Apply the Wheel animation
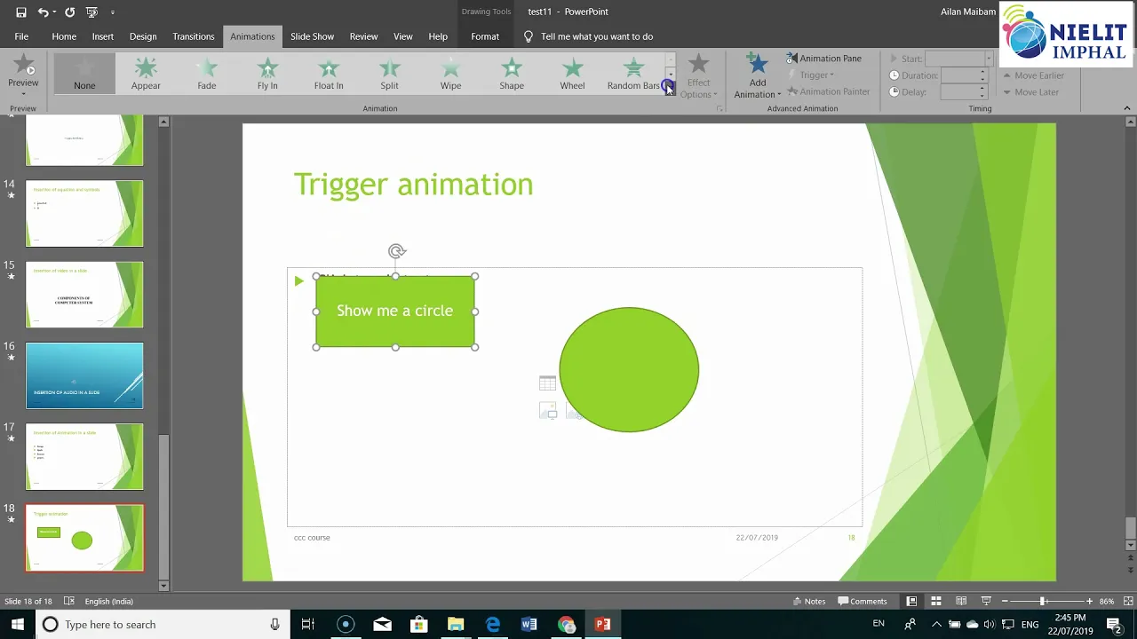 pos(572,74)
